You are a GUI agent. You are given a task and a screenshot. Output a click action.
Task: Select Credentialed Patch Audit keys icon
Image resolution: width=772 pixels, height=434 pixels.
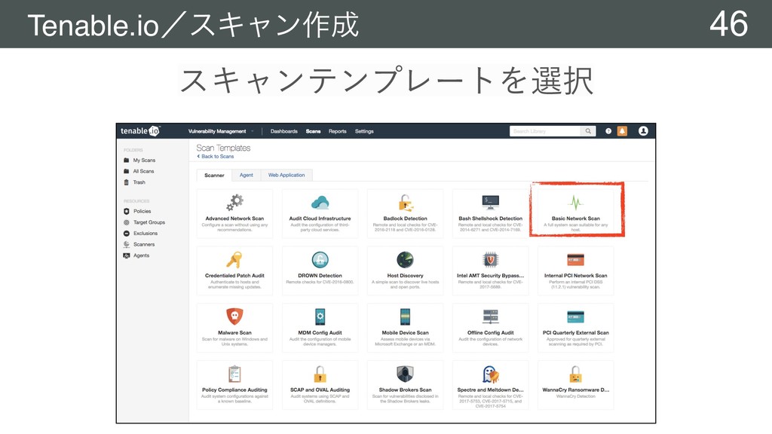(235, 260)
